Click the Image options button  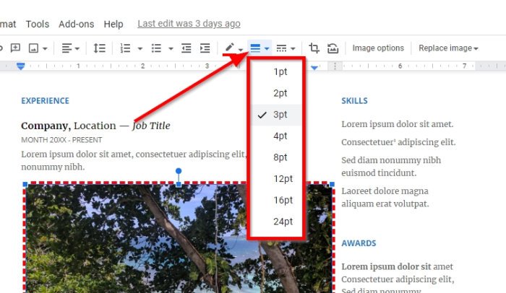pyautogui.click(x=378, y=48)
